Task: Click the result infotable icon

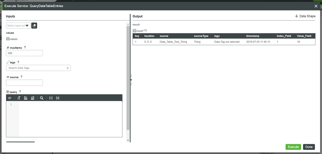Action: point(134,31)
